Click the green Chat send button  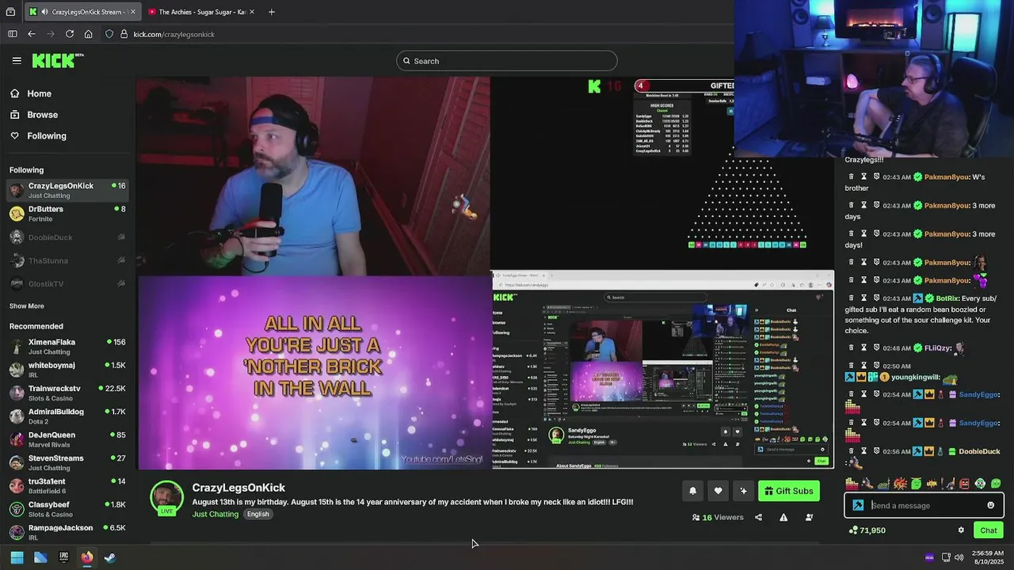pos(988,530)
